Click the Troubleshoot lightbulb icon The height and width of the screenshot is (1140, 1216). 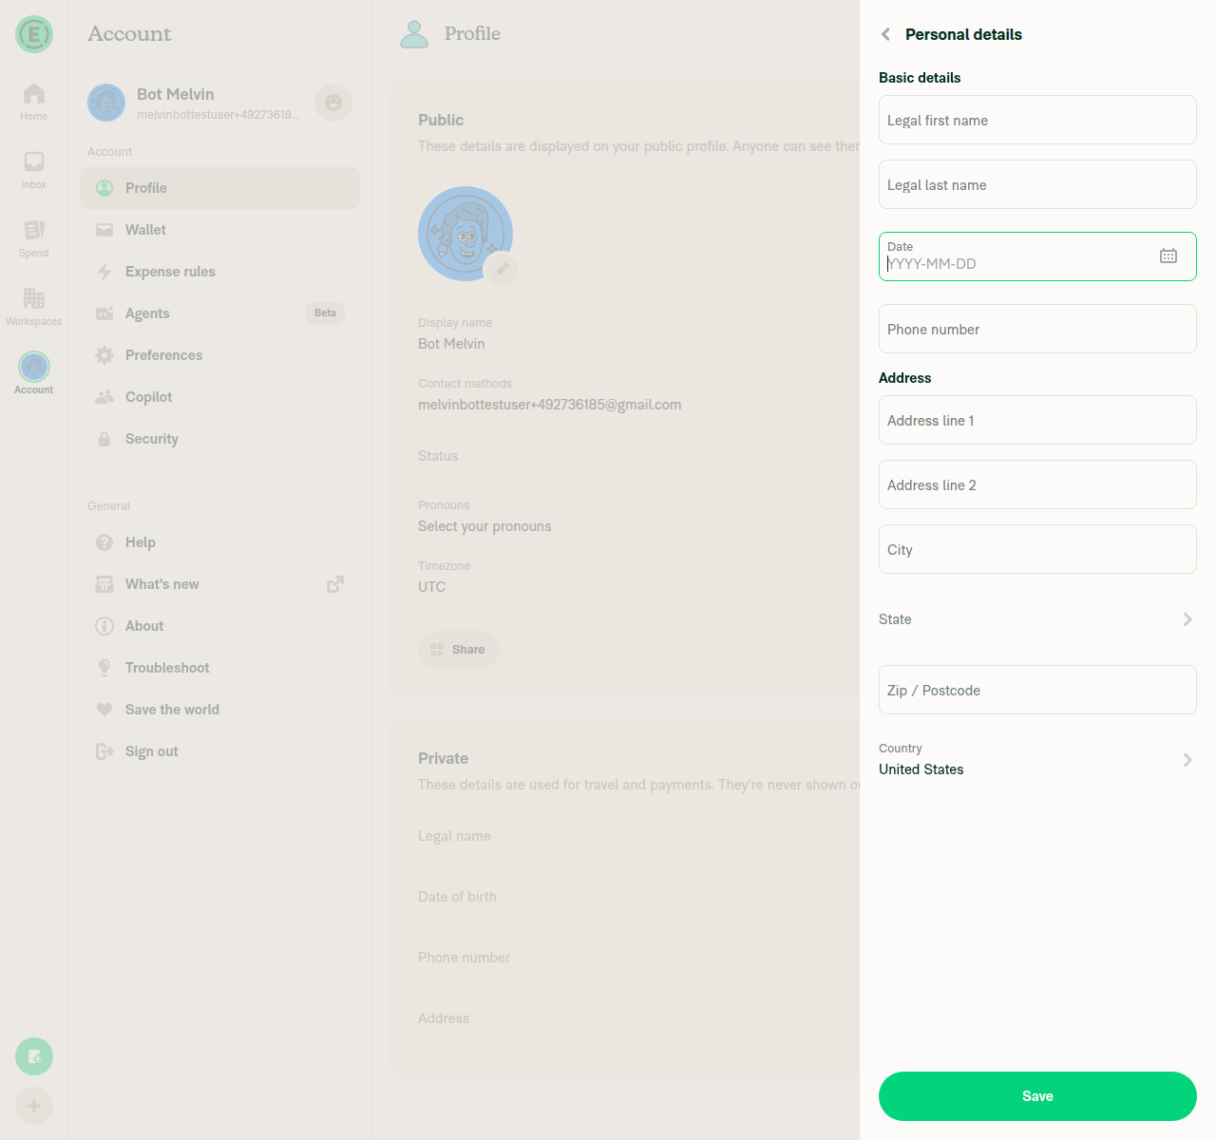click(104, 668)
